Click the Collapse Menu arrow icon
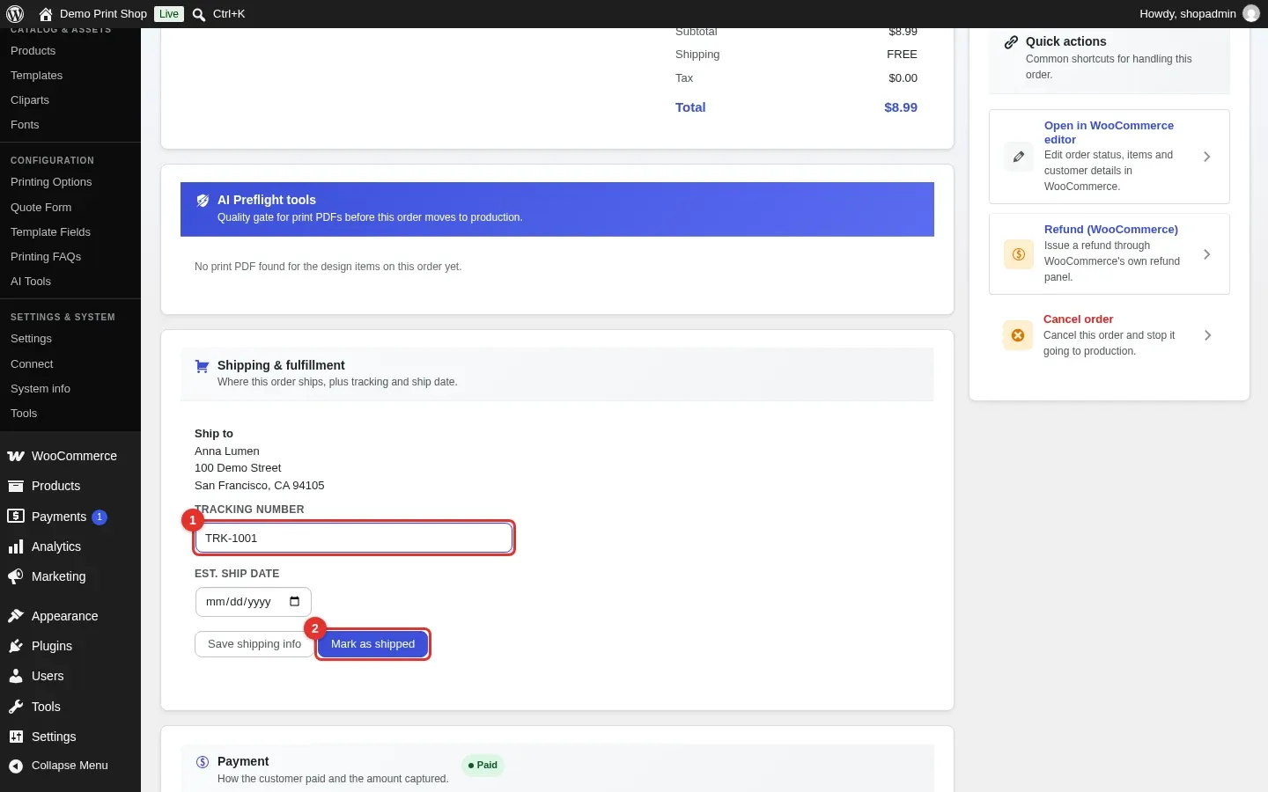This screenshot has height=792, width=1268. (x=16, y=766)
